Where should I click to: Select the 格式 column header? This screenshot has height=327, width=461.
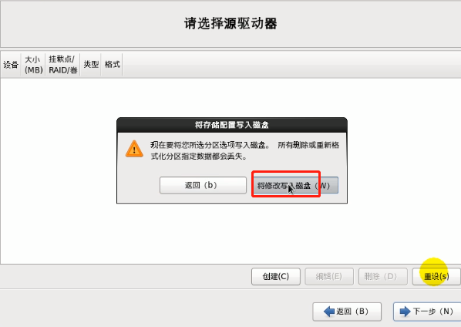(112, 65)
